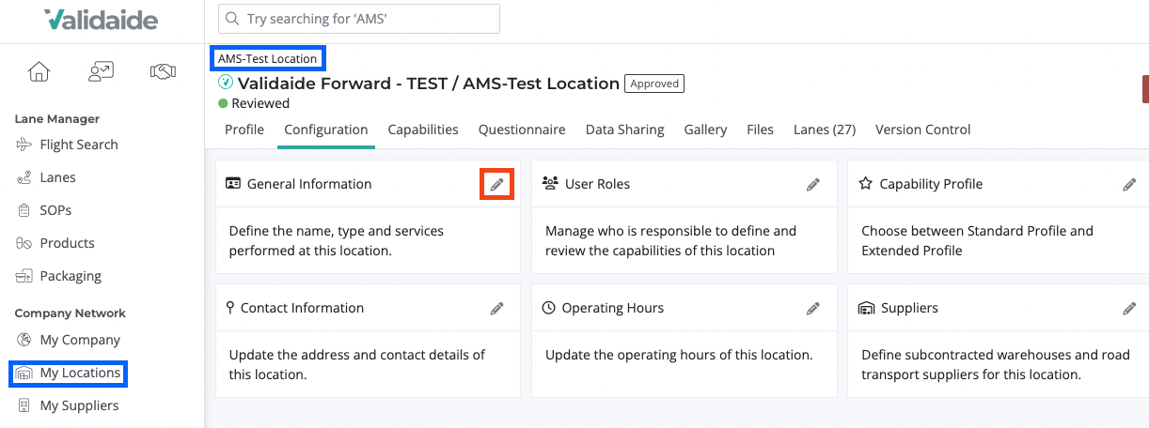
Task: Go to Lanes in sidebar
Action: (58, 177)
